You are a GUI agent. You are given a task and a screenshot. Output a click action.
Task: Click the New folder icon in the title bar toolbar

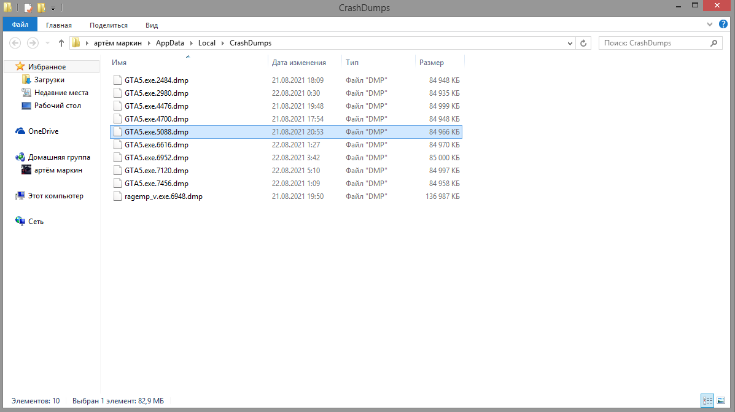pyautogui.click(x=41, y=8)
